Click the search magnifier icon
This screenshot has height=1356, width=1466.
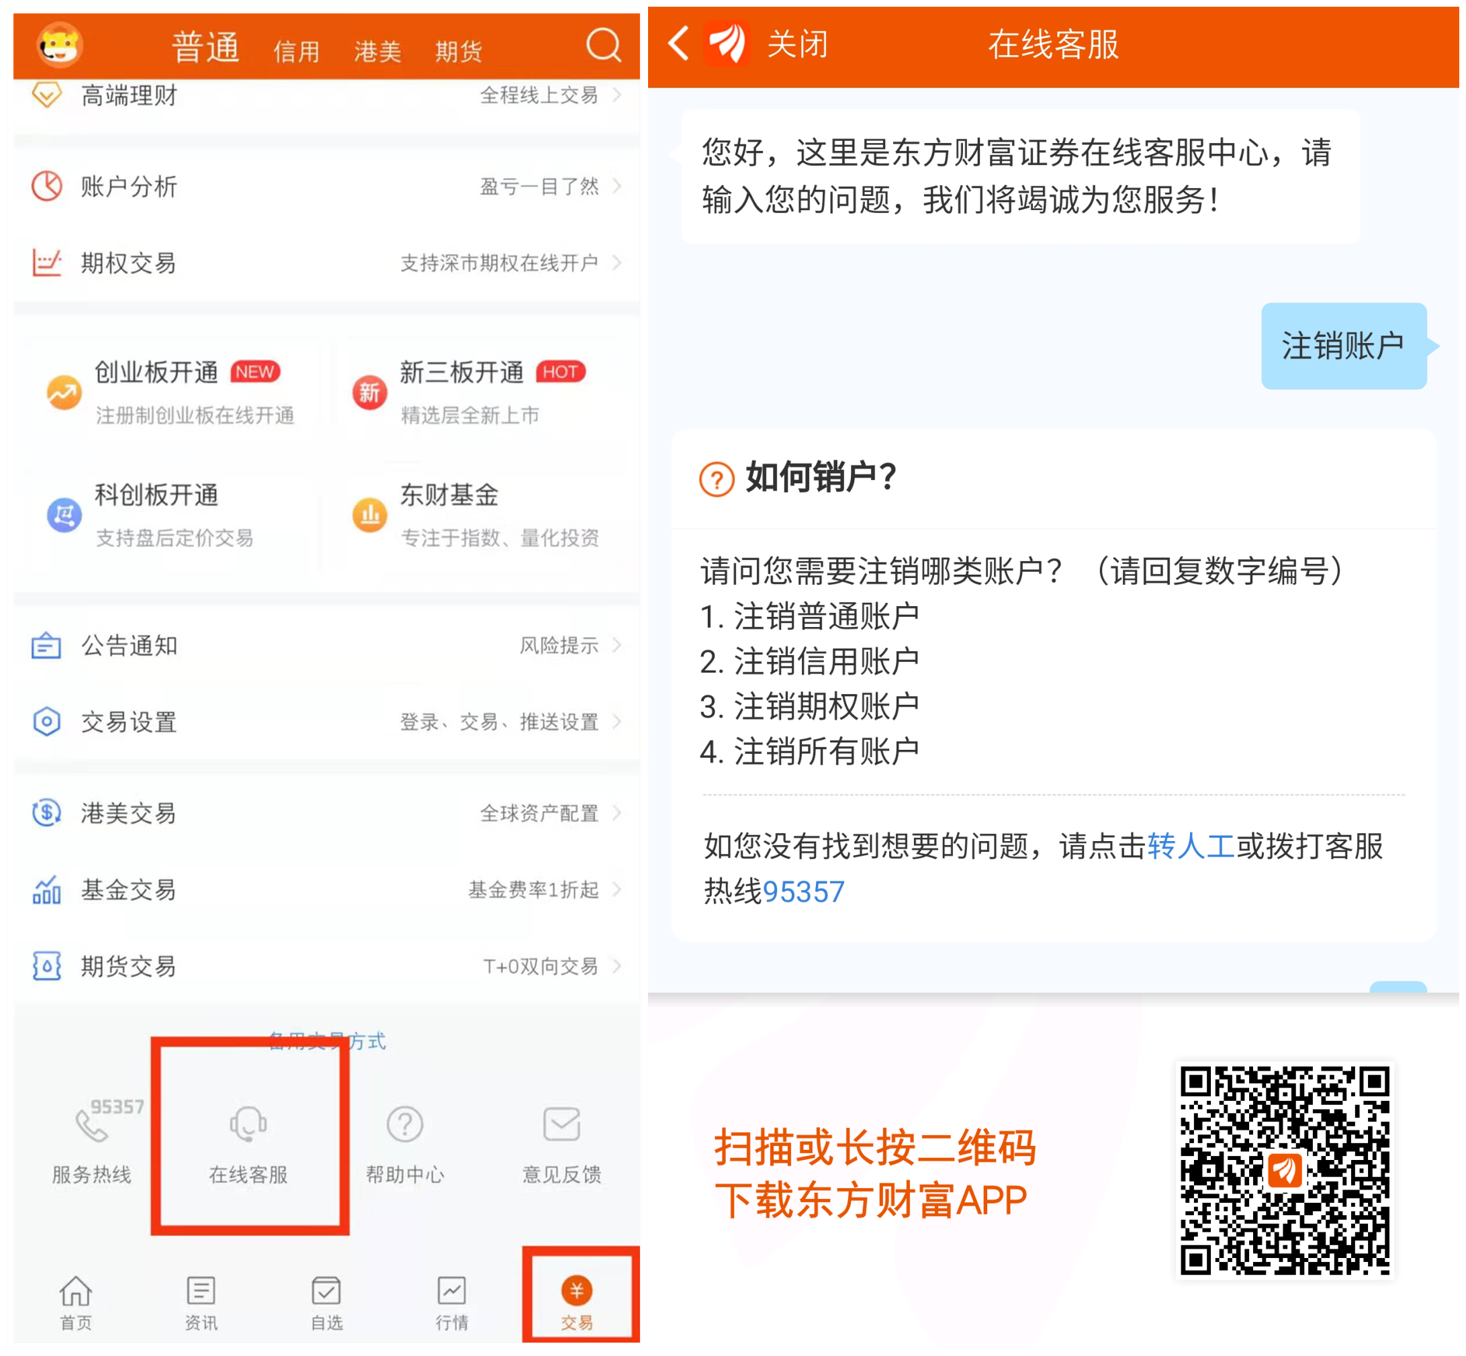pos(602,46)
